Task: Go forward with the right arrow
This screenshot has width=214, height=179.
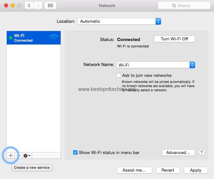Action: [x=38, y=5]
